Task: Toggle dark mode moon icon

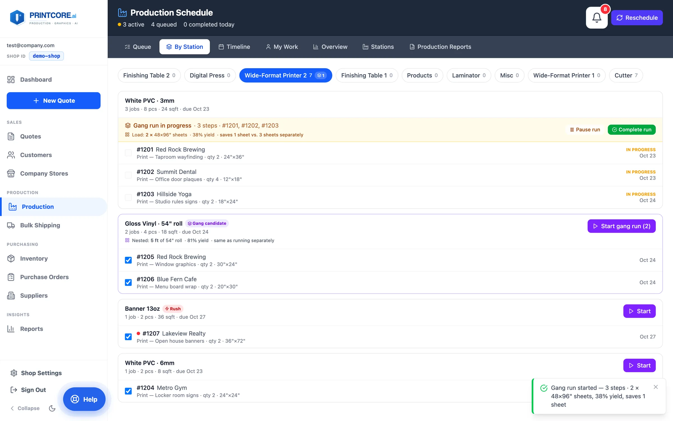Action: (x=52, y=408)
